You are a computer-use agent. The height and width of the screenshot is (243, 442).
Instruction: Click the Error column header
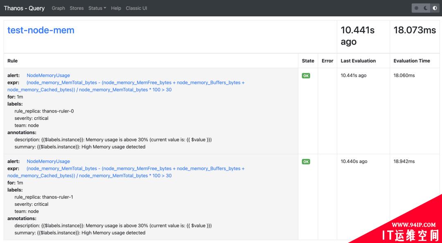coord(327,61)
